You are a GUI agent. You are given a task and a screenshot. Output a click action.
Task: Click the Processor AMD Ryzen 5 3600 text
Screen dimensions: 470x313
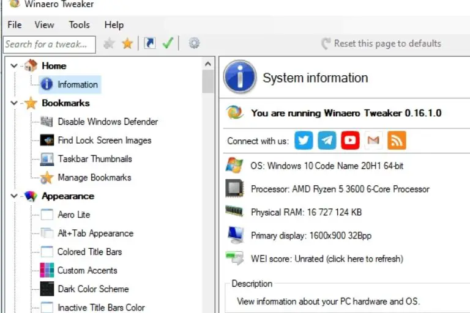340,189
